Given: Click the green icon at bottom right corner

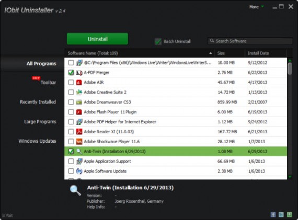Looking at the screenshot, I should point(290,215).
